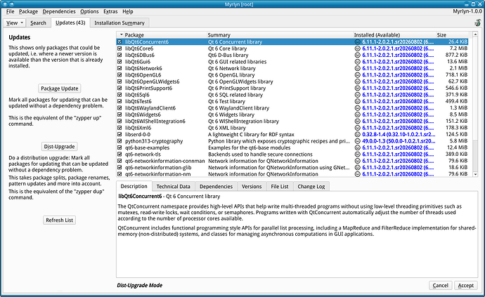Click the pin window icon in title bar
485x297 pixels.
pos(11,4)
